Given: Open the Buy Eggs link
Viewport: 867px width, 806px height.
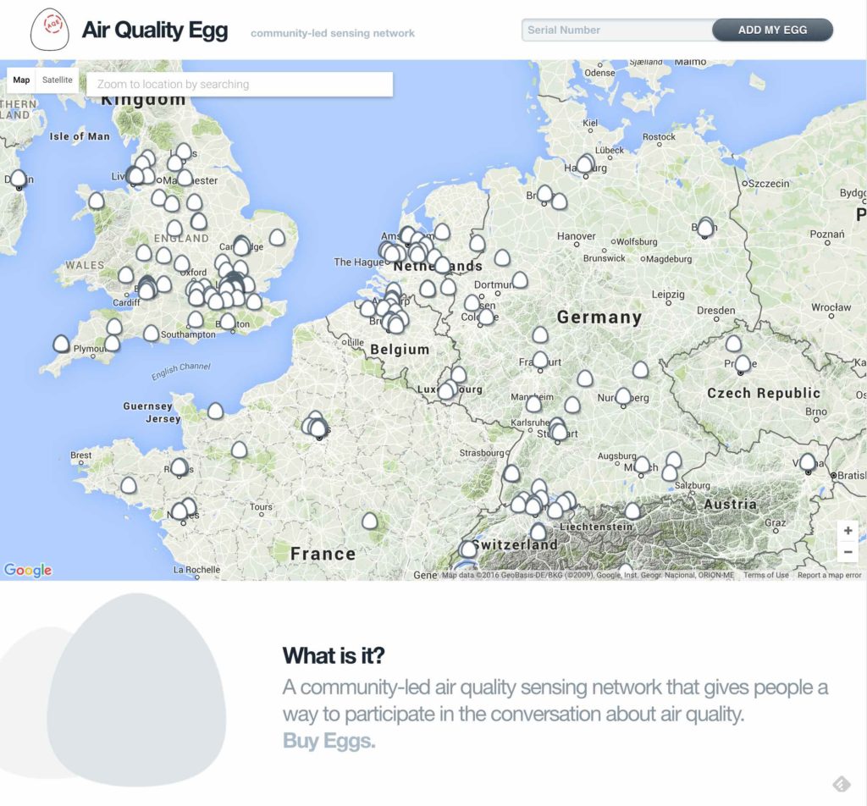Looking at the screenshot, I should [329, 741].
